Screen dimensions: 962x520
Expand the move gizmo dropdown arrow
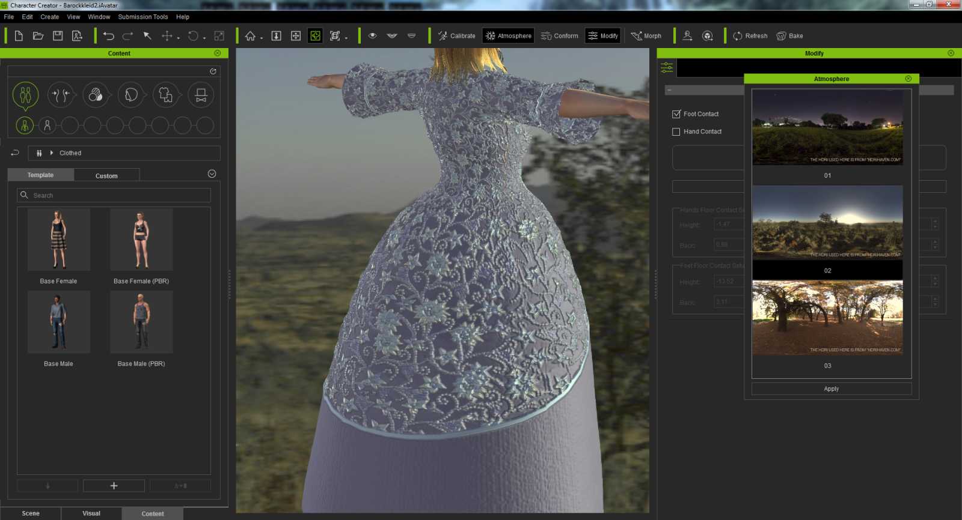(179, 38)
